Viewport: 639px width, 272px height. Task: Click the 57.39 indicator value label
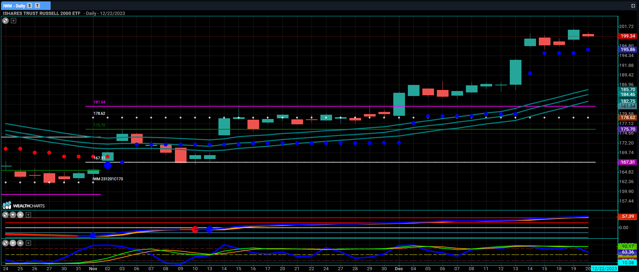pyautogui.click(x=628, y=216)
